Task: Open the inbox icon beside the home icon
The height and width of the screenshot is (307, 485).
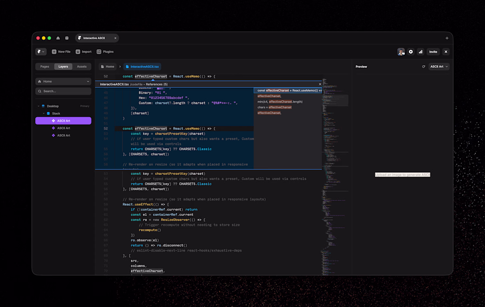Action: tap(67, 38)
